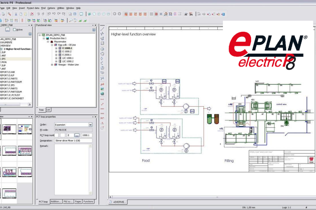Click the graphical preview monitor icon

81,14
